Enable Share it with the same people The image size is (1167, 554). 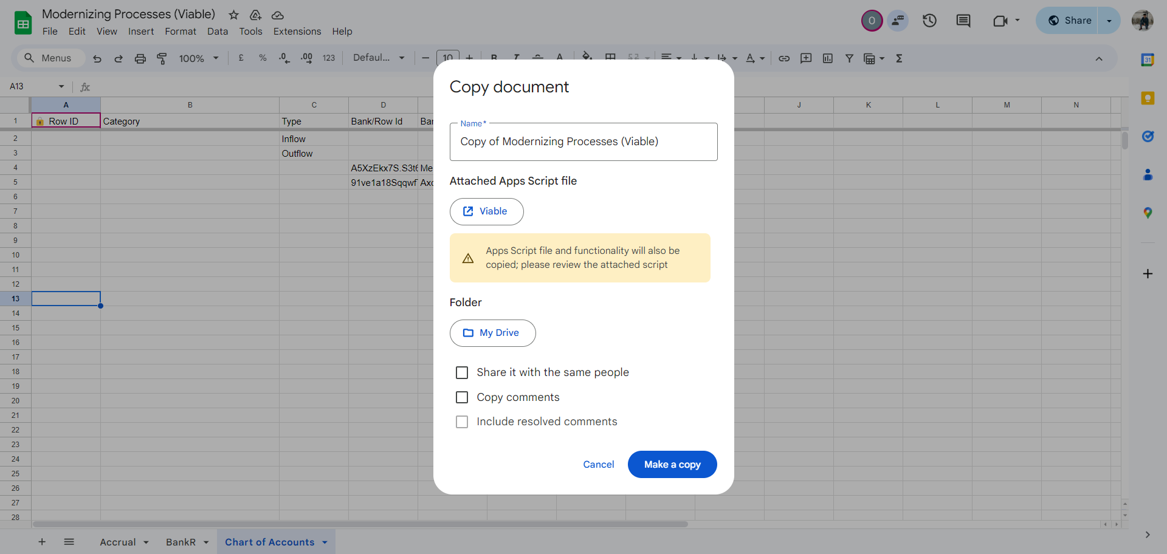click(462, 372)
